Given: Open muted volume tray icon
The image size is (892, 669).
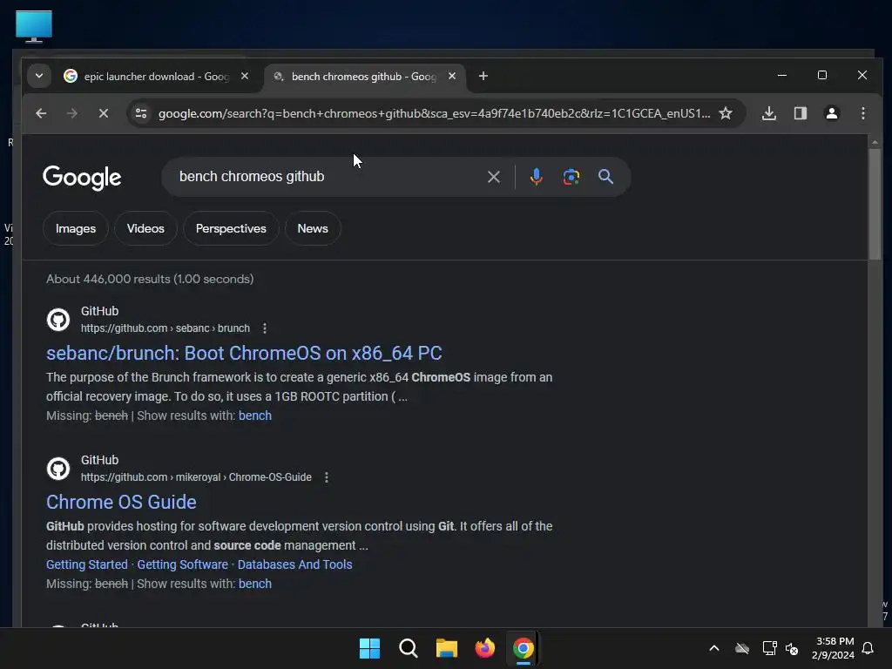Looking at the screenshot, I should pos(792,648).
